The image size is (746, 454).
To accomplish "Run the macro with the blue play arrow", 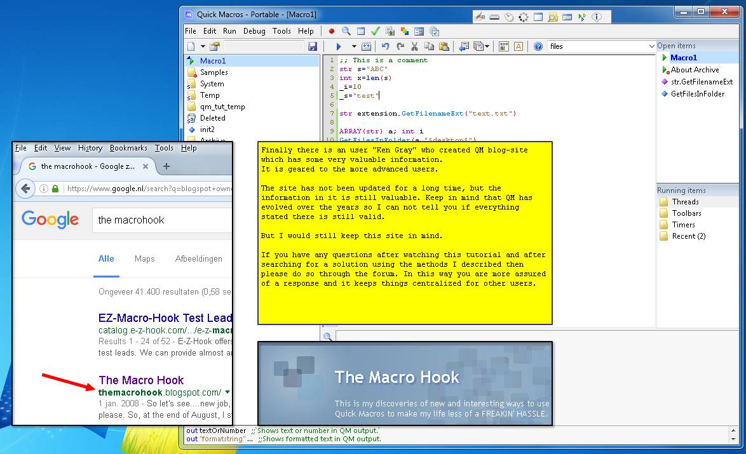I will point(339,46).
